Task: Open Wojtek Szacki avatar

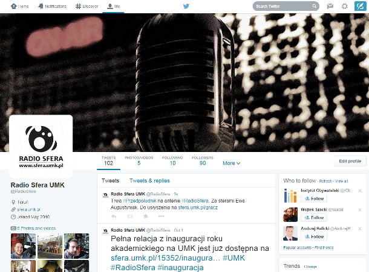Action: pyautogui.click(x=290, y=215)
